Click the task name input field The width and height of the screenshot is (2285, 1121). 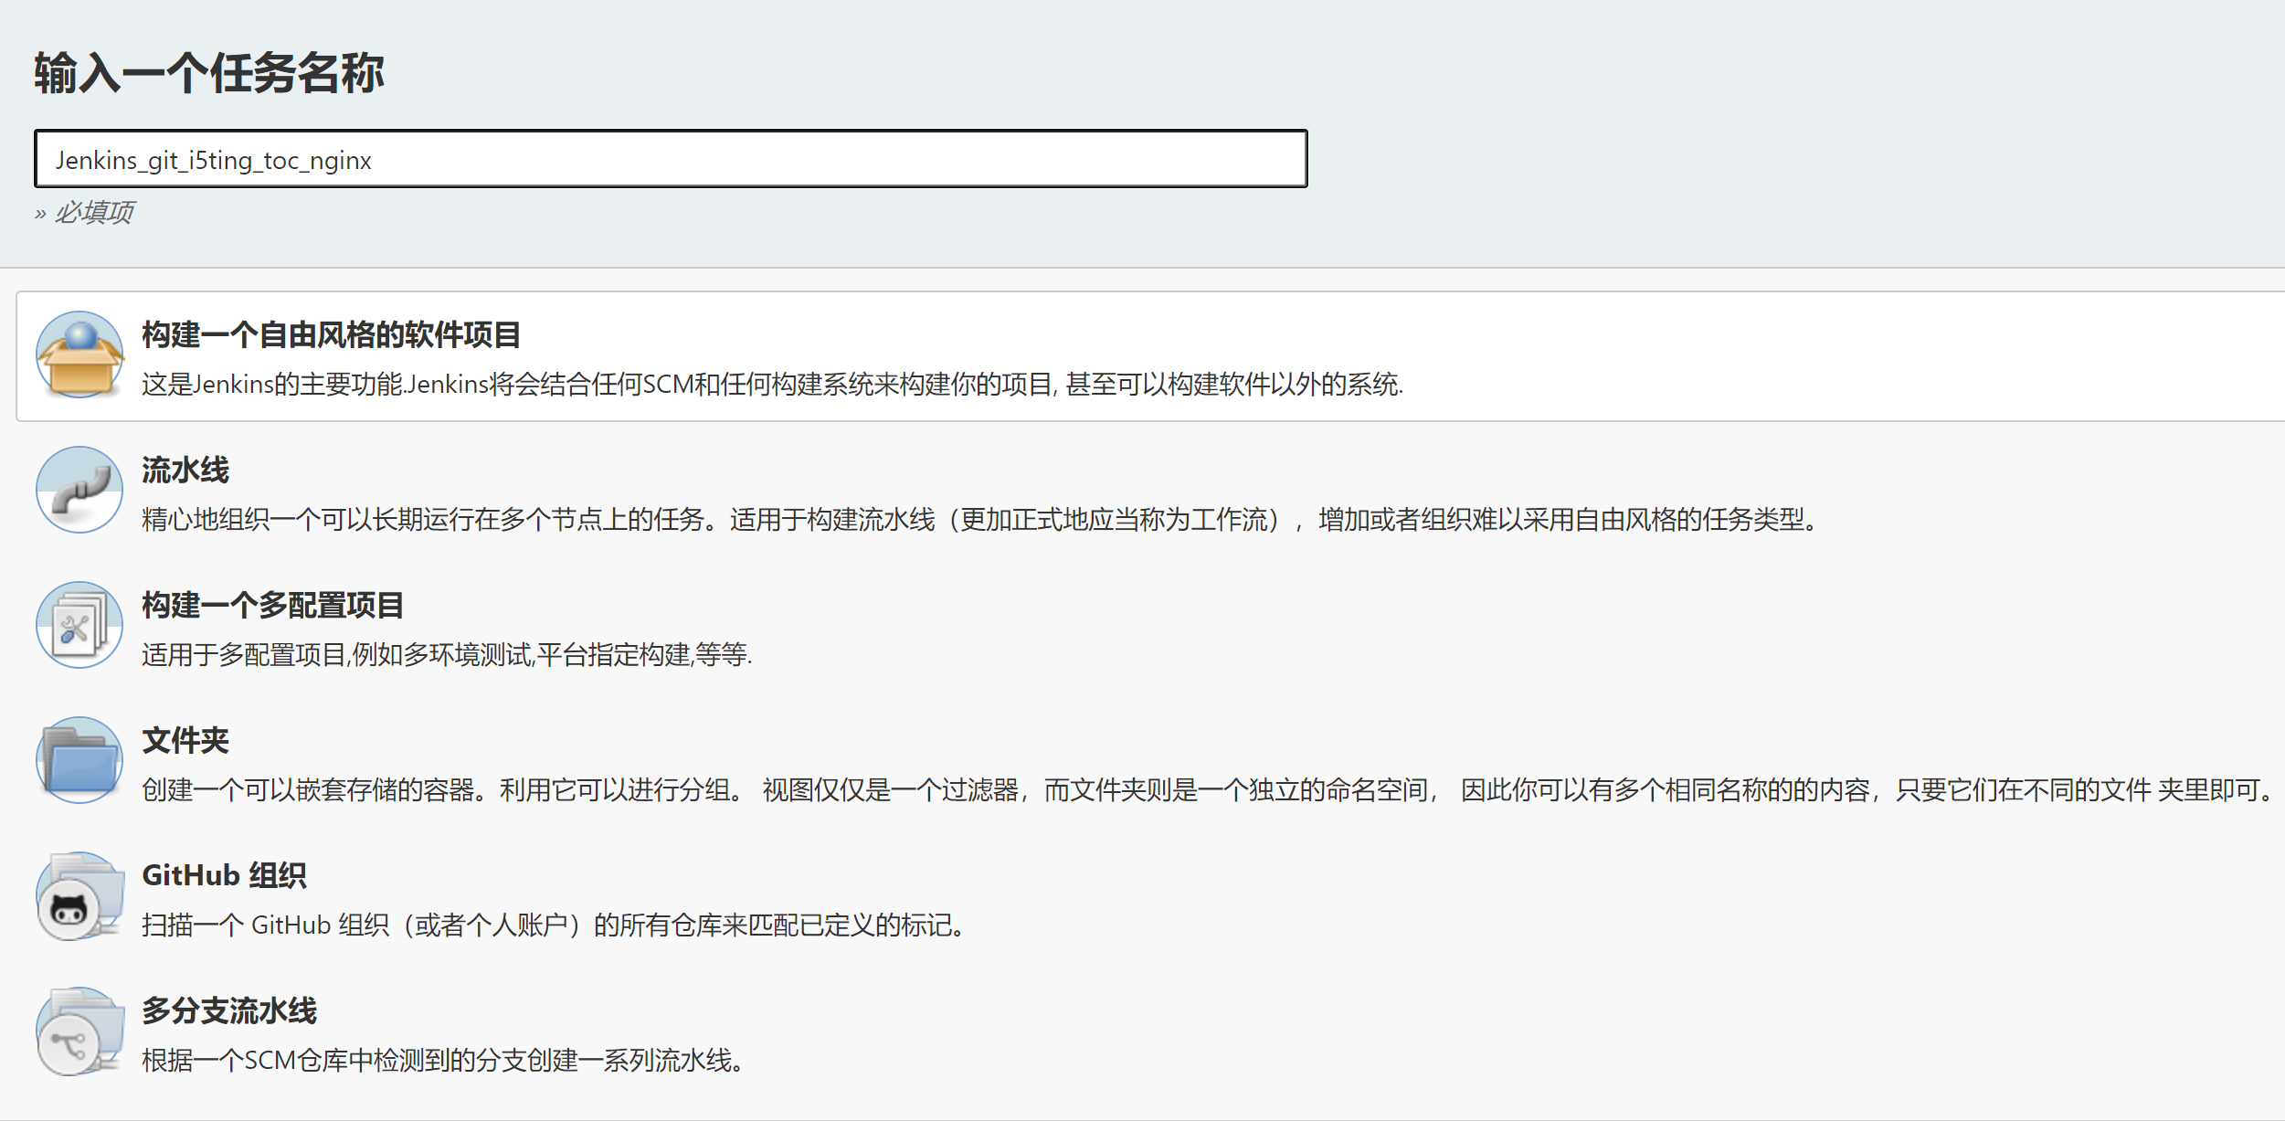click(670, 160)
